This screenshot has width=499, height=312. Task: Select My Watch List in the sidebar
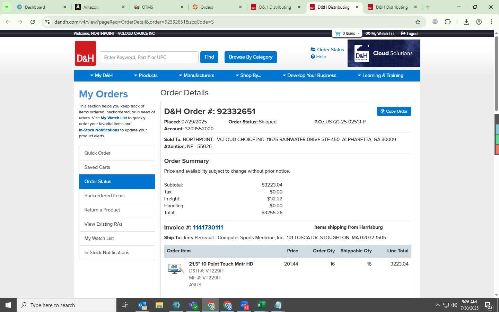pos(117,239)
